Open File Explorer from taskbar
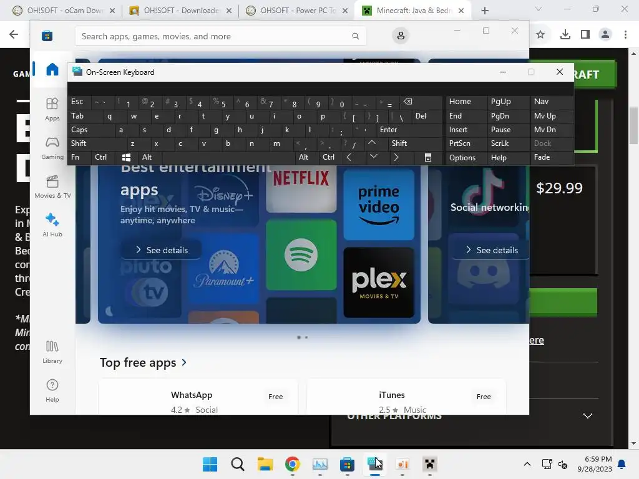Image resolution: width=639 pixels, height=479 pixels. click(265, 464)
